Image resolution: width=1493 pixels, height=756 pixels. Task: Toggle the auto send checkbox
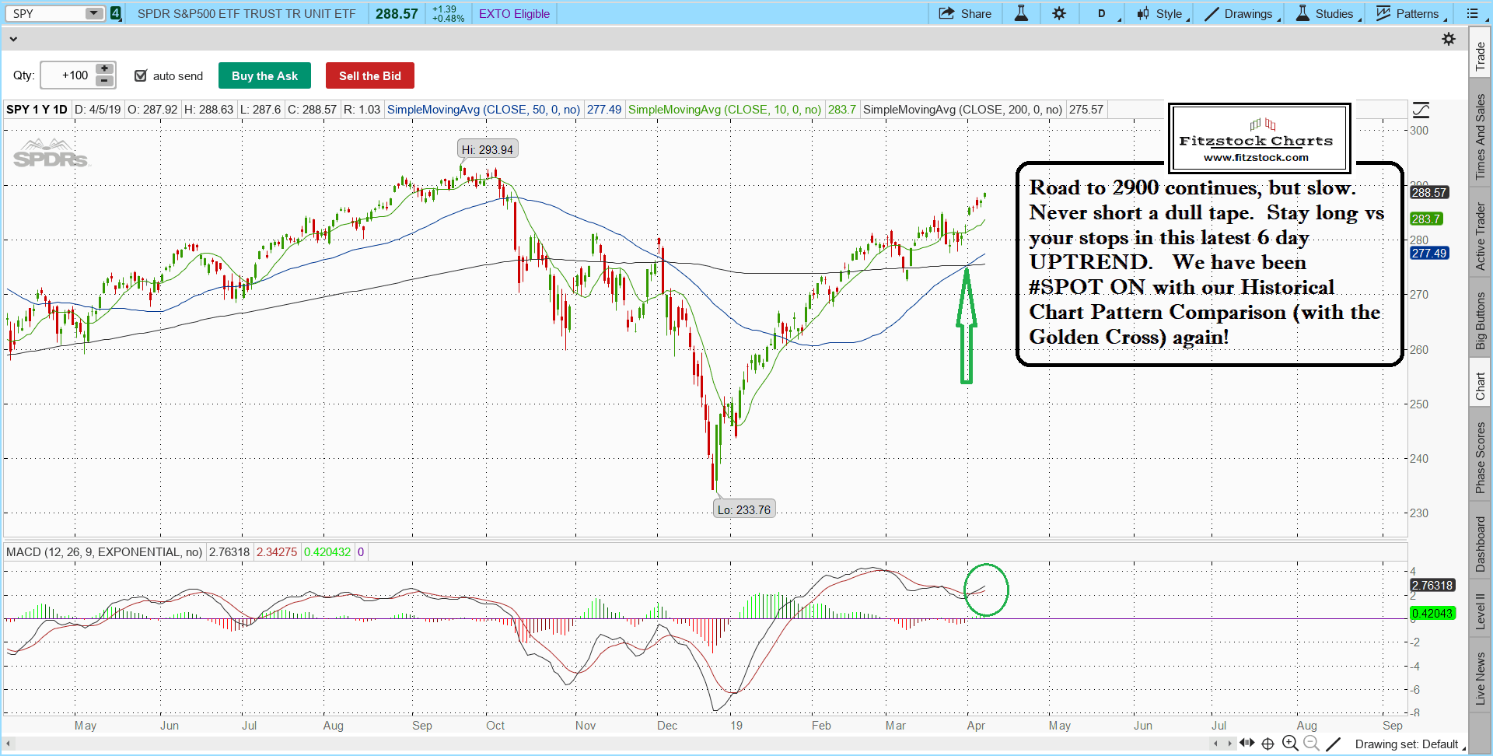(141, 75)
